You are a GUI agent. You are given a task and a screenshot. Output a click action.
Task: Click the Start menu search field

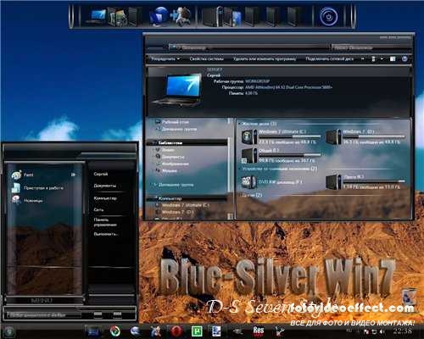click(x=43, y=314)
